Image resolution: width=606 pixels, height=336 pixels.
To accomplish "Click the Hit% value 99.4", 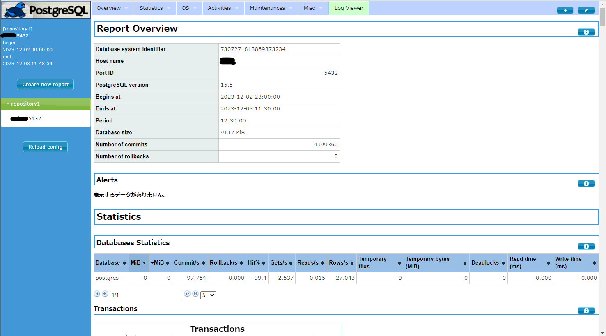I will [x=260, y=278].
